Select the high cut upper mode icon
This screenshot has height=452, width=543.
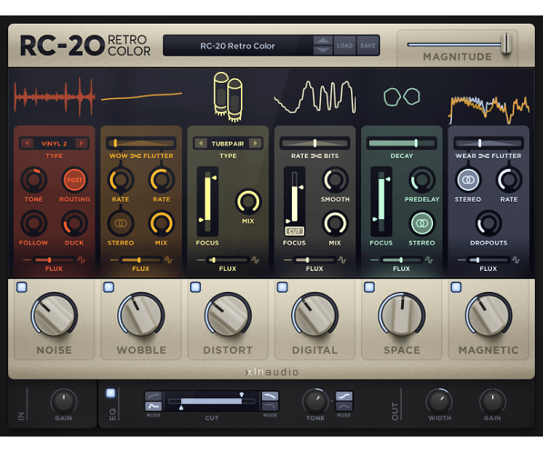(x=270, y=397)
